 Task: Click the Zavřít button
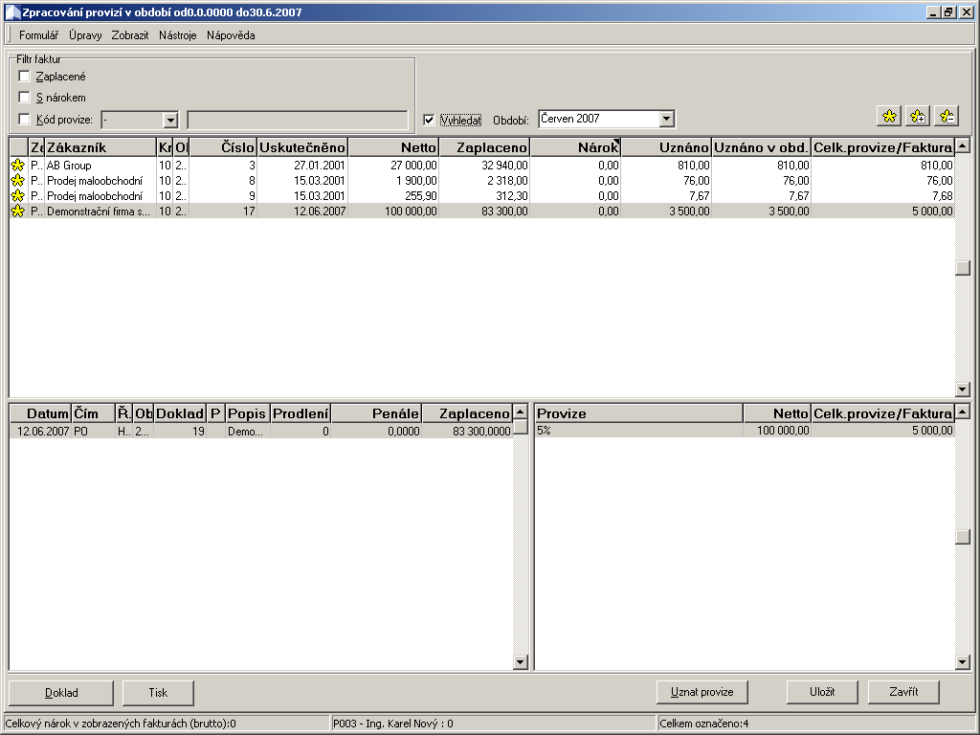point(903,692)
